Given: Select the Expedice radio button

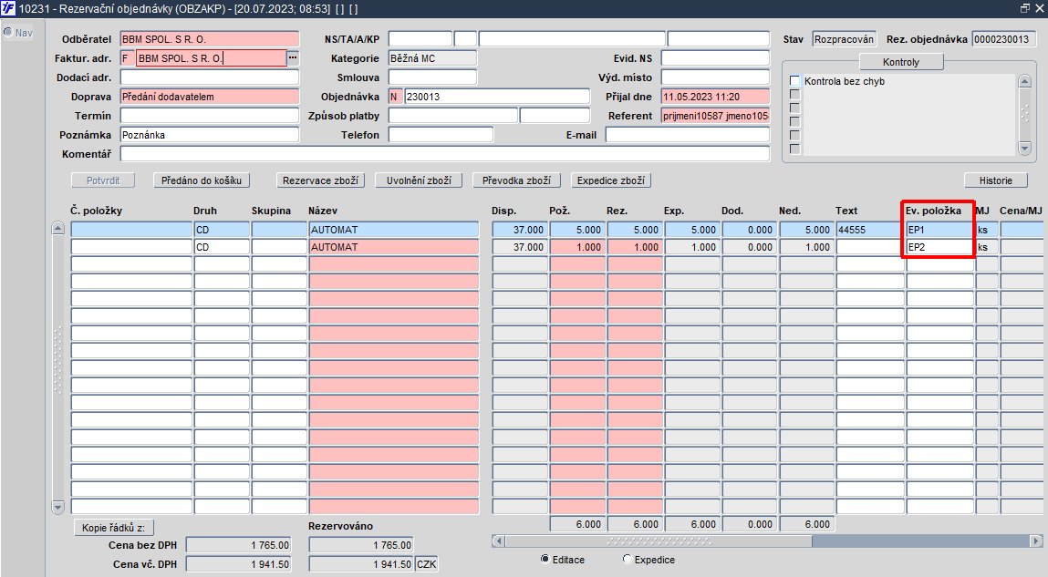Looking at the screenshot, I should tap(627, 559).
